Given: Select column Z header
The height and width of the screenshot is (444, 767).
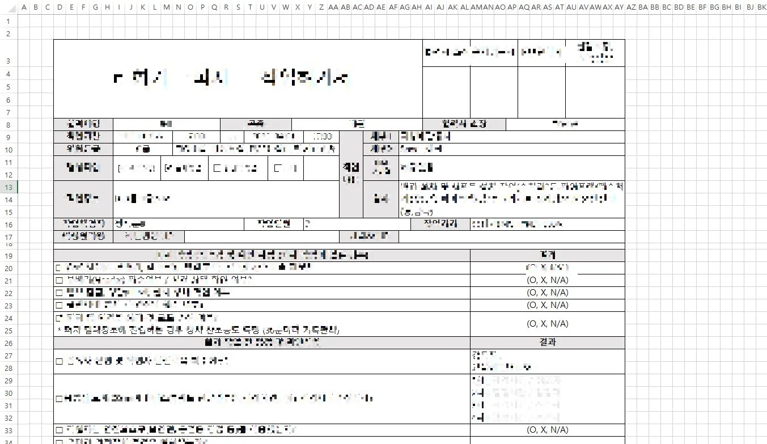Looking at the screenshot, I should pyautogui.click(x=321, y=7).
